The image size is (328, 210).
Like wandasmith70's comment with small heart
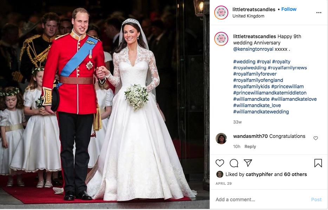click(x=316, y=138)
